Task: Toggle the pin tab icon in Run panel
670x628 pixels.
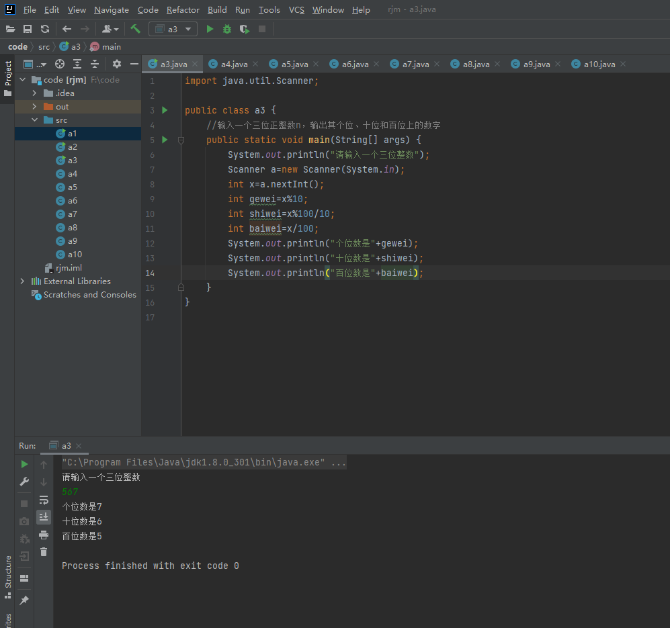Action: pos(24,600)
